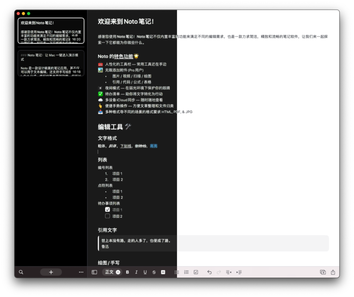
Task: Click the 引用文字 subheading
Action: 107,230
